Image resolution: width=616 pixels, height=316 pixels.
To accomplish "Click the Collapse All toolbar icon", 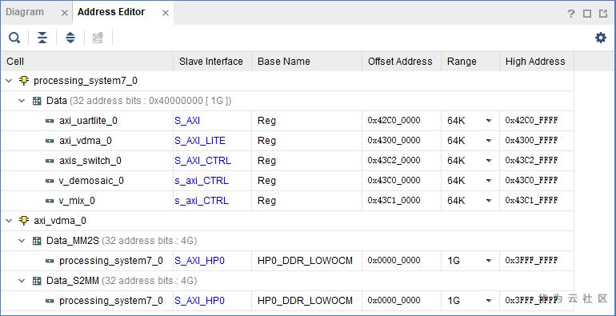I will click(x=42, y=38).
